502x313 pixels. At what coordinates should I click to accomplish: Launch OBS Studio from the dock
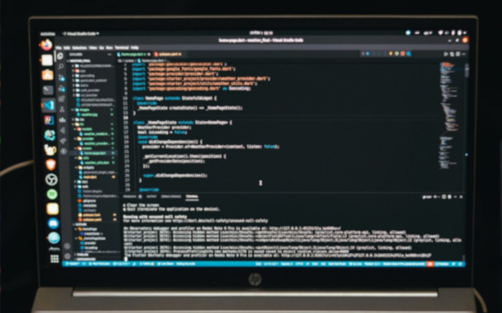click(52, 179)
